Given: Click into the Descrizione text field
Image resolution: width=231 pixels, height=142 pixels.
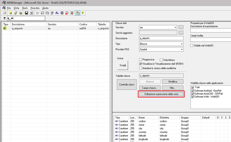Looking at the screenshot, I should point(161,38).
